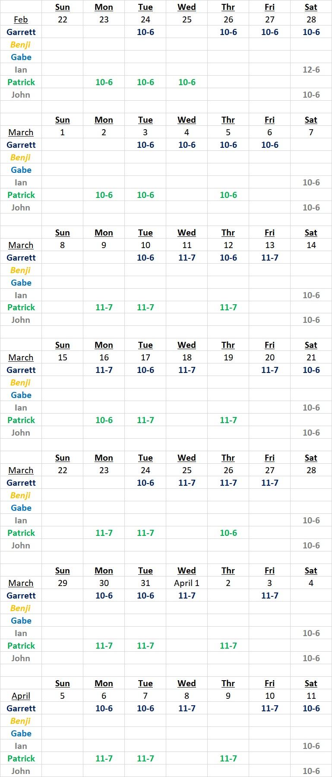
Task: Select the 'April' month label cell
Action: coord(21,696)
